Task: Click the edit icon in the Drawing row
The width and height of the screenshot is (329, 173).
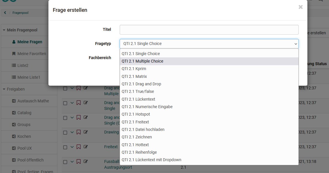Action: pyautogui.click(x=86, y=132)
